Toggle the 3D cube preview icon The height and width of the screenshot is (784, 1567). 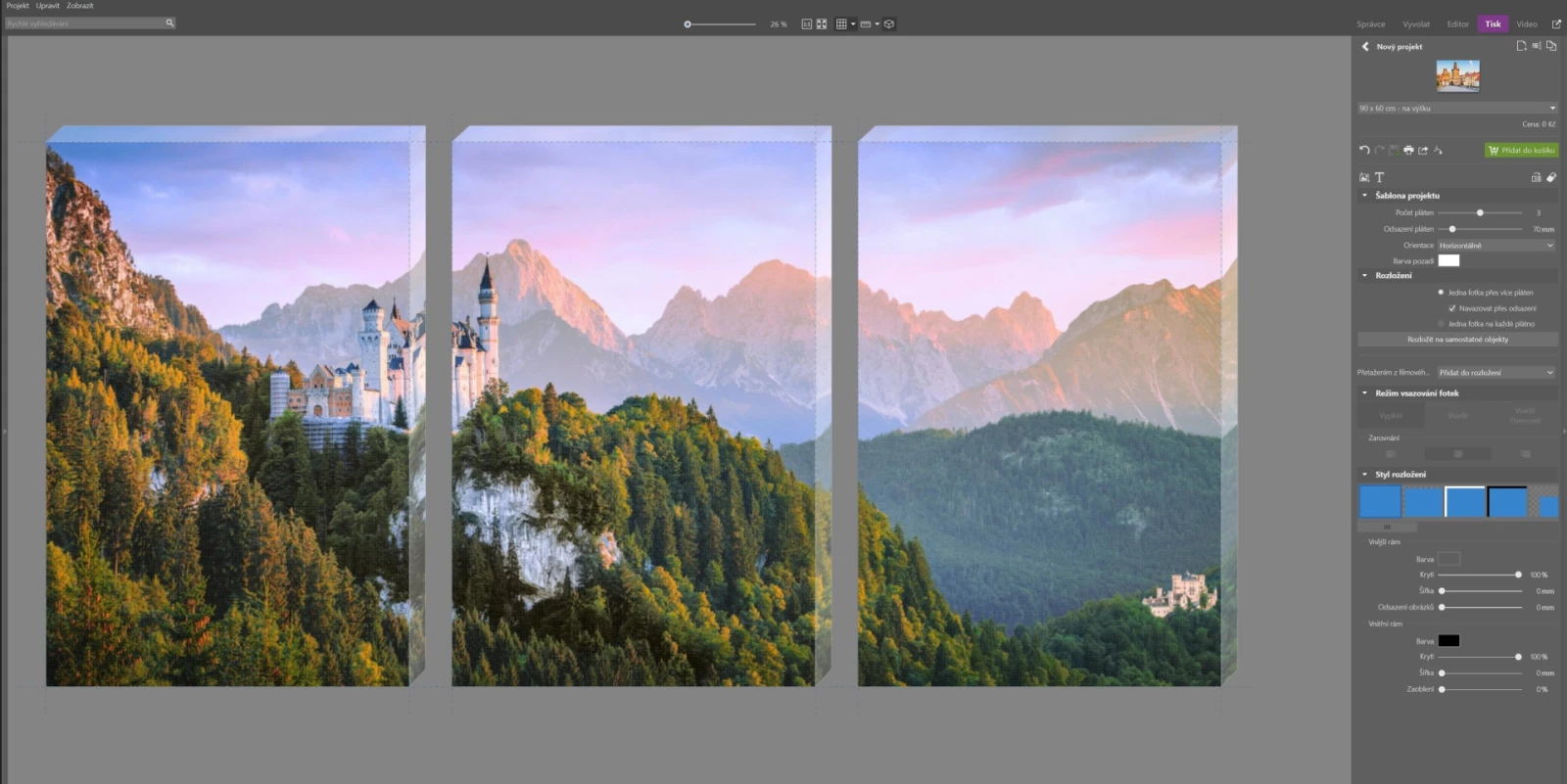click(889, 23)
